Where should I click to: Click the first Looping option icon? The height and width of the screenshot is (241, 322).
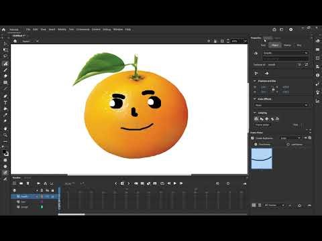256,119
